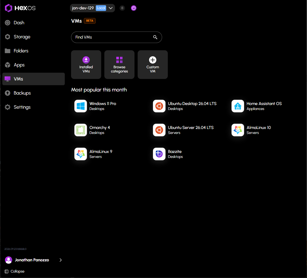Viewport: 307px width, 278px height.
Task: Click the Local badge
Action: [101, 8]
